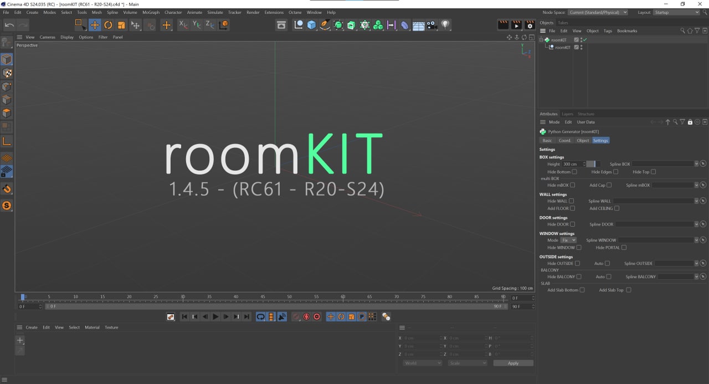
Task: Open User Data menu in Attributes
Action: click(585, 122)
